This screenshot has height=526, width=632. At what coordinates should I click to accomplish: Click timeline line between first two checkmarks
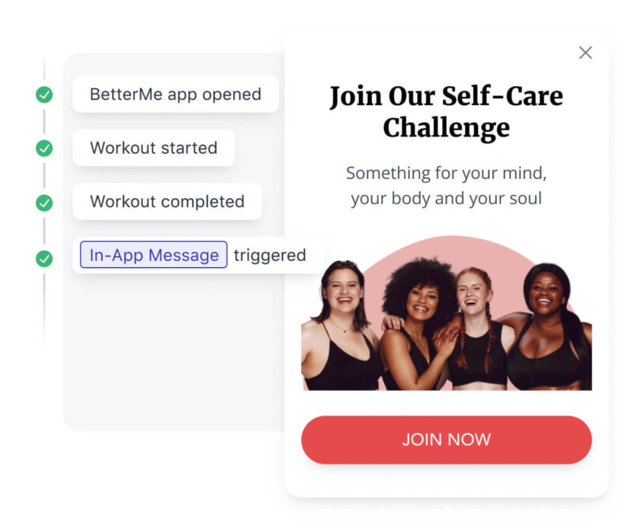coord(44,121)
